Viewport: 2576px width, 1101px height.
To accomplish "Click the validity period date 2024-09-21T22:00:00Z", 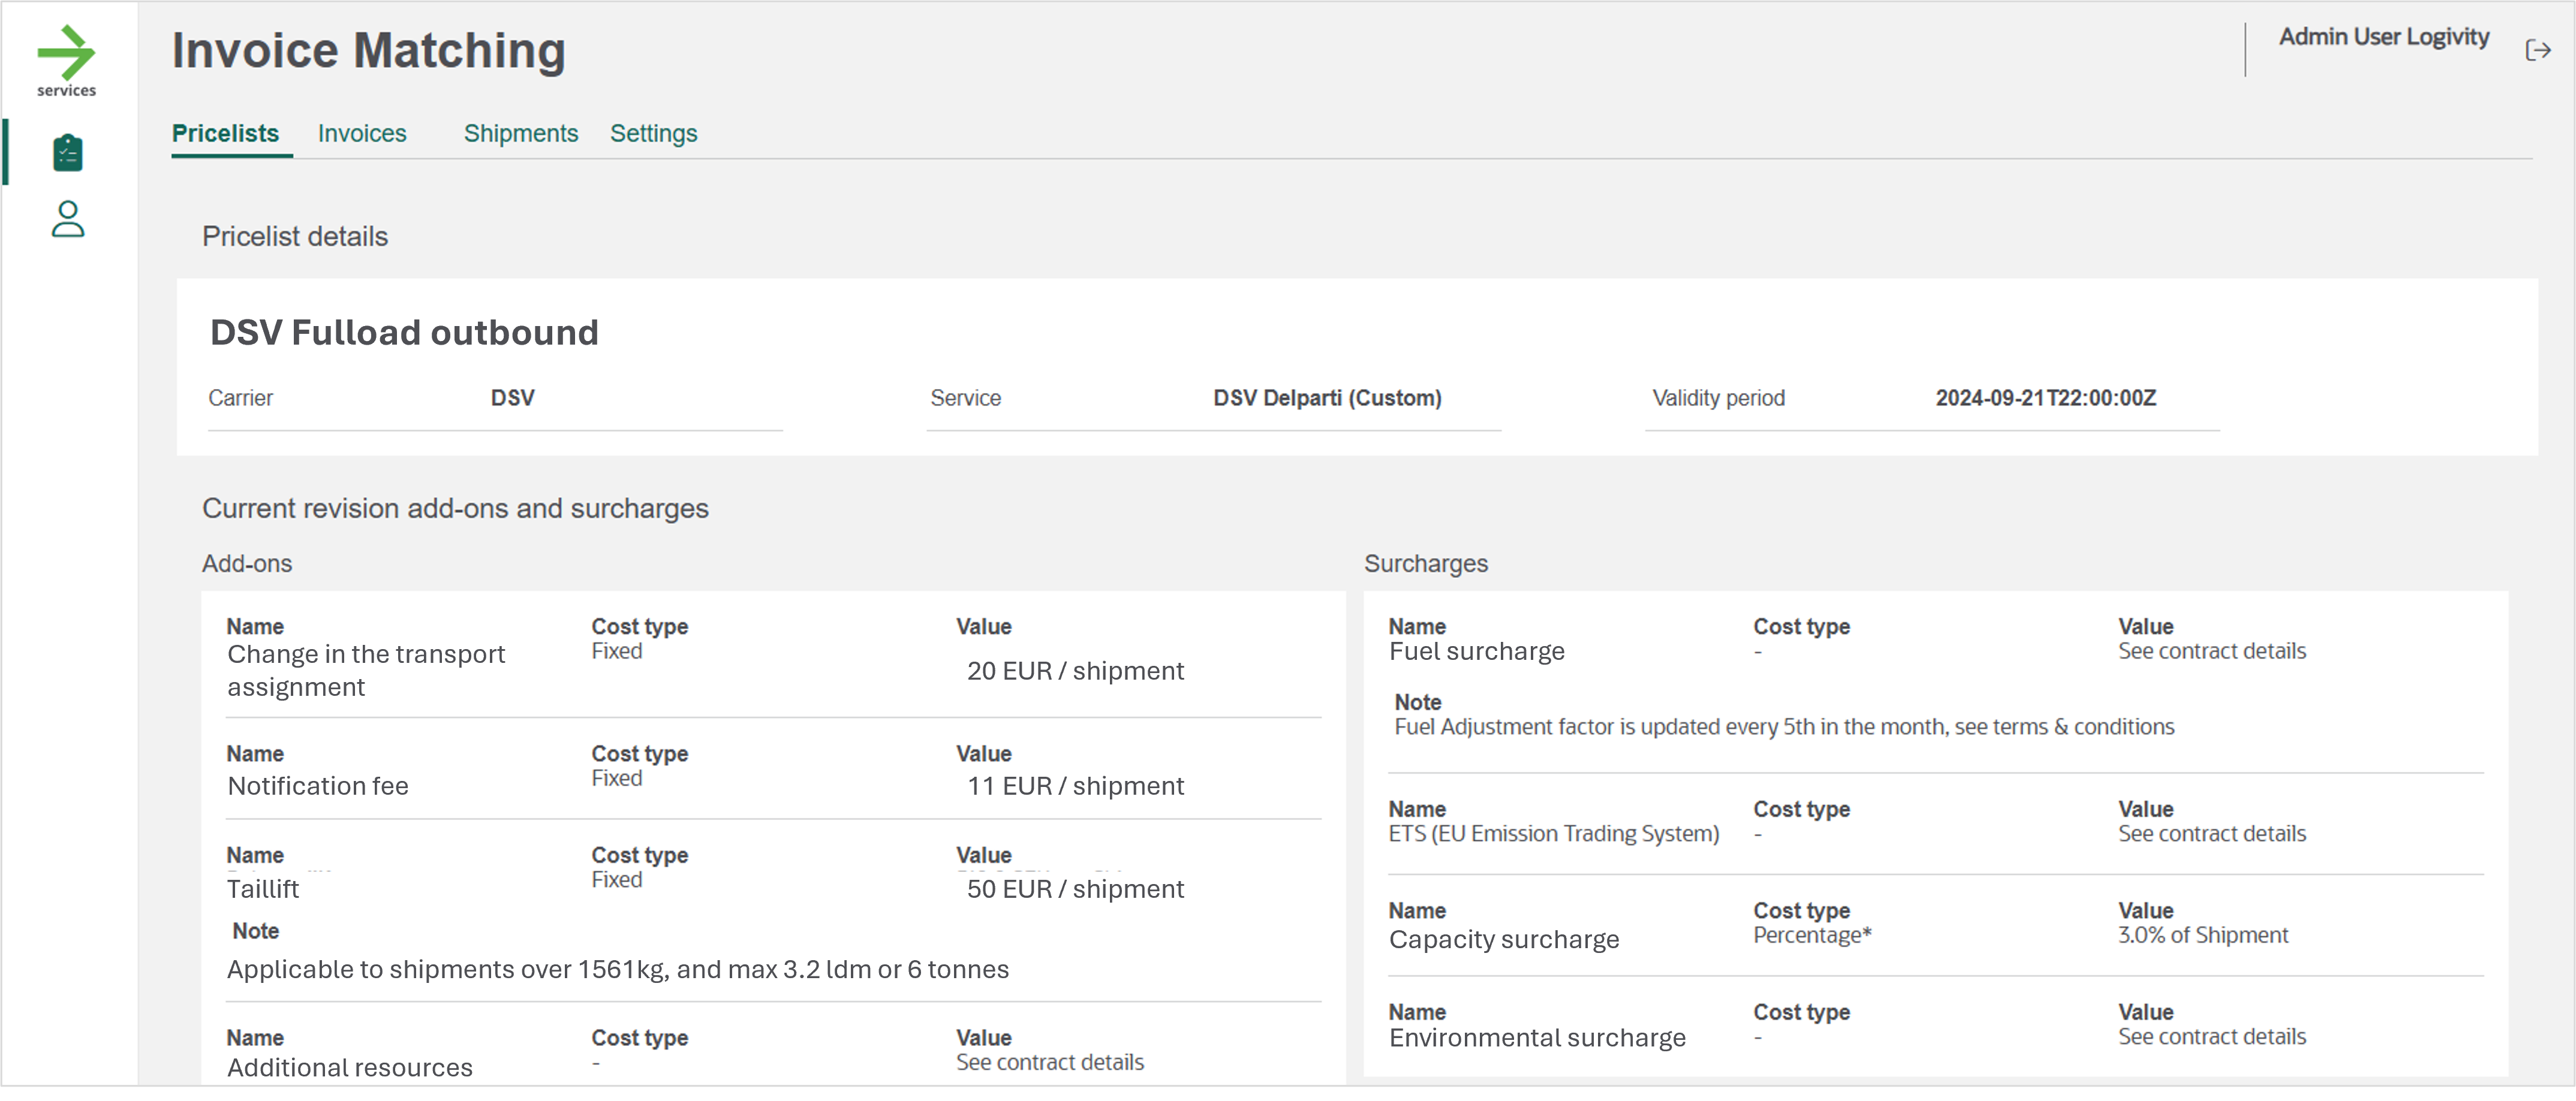I will coord(2045,397).
